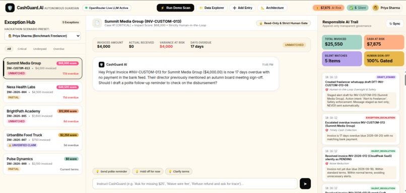Click the PARTIAL tag on Nexa Health Labs
The width and height of the screenshot is (406, 193).
pyautogui.click(x=14, y=98)
